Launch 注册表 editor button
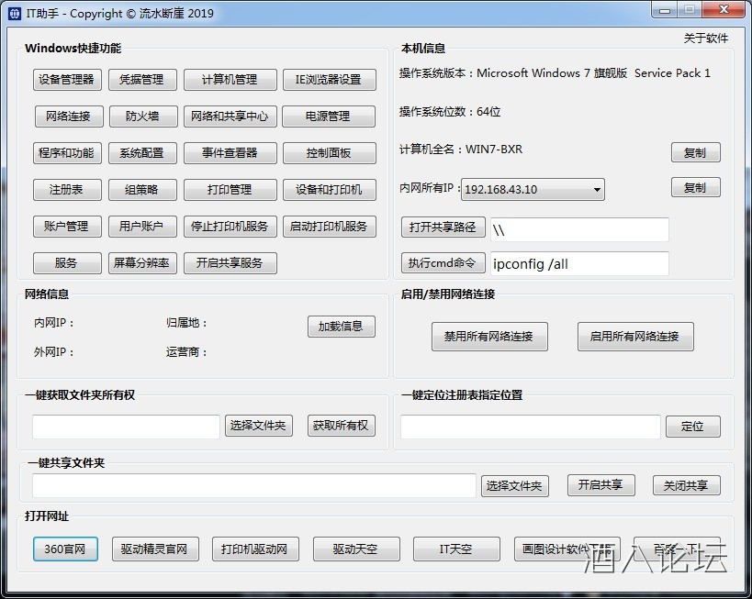Viewport: 752px width, 599px height. click(67, 190)
